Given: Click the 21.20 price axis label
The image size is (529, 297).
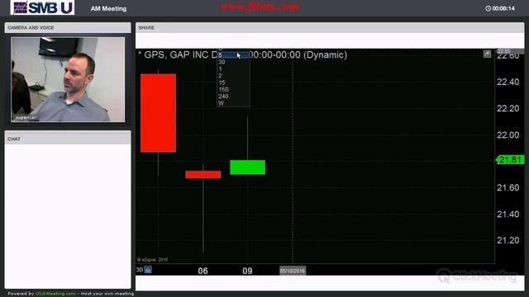Looking at the screenshot, I should click(508, 240).
